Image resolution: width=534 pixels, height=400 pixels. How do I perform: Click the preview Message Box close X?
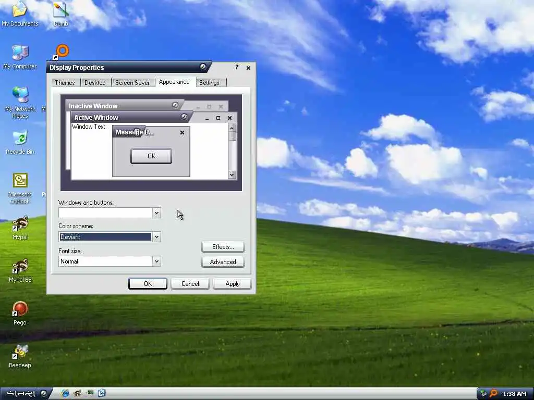pyautogui.click(x=182, y=132)
